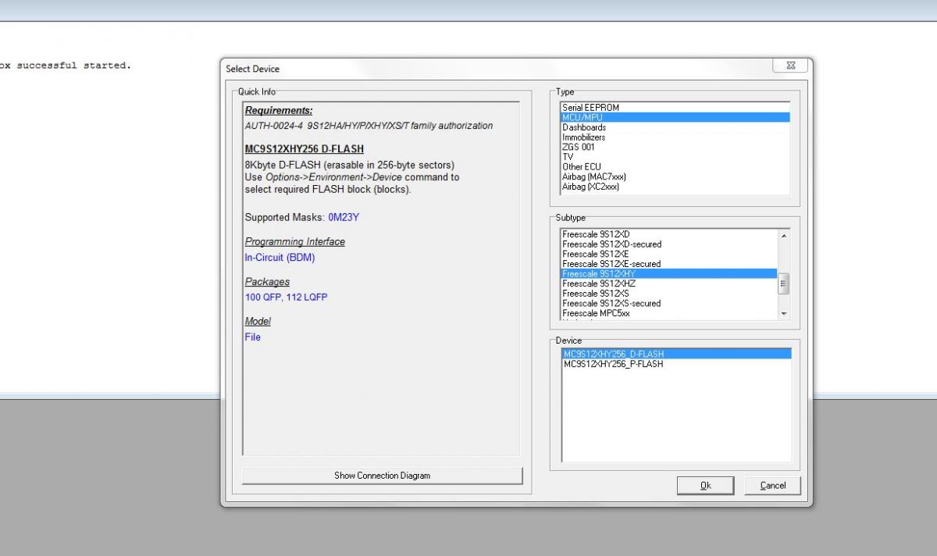Click Programming Interface heading

pyautogui.click(x=294, y=242)
